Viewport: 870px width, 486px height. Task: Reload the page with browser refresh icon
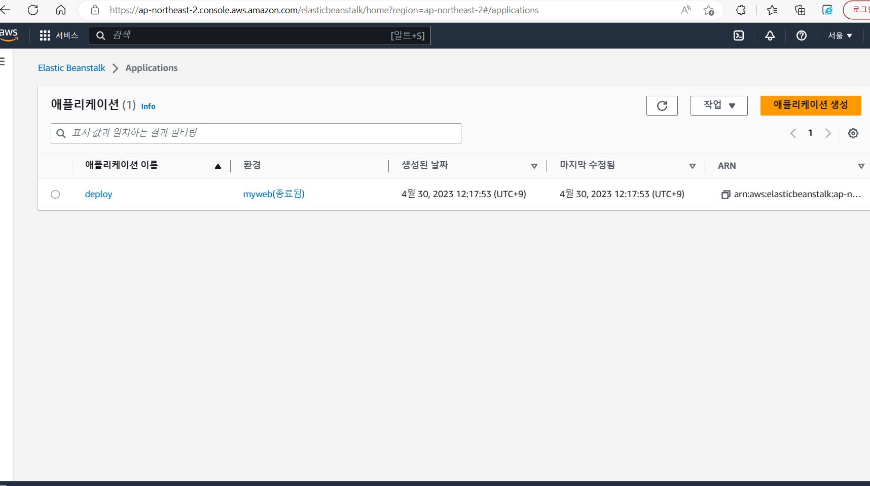point(33,10)
